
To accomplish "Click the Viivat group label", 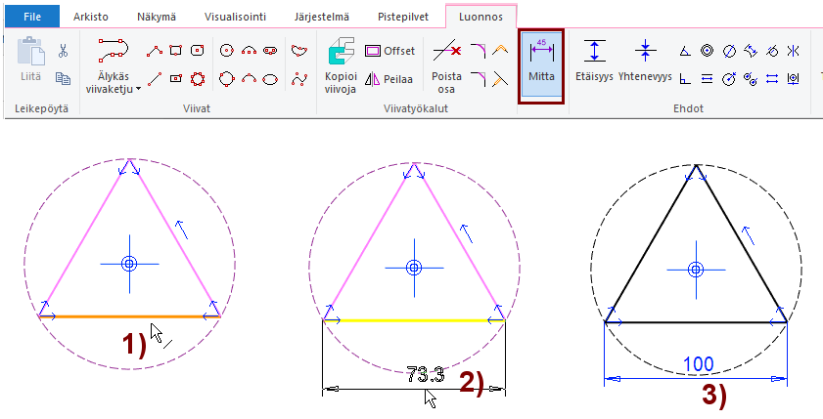I will coord(197,109).
